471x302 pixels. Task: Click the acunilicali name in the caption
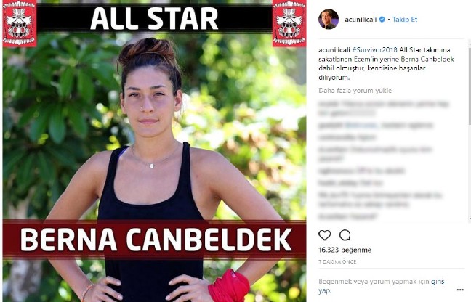(334, 50)
